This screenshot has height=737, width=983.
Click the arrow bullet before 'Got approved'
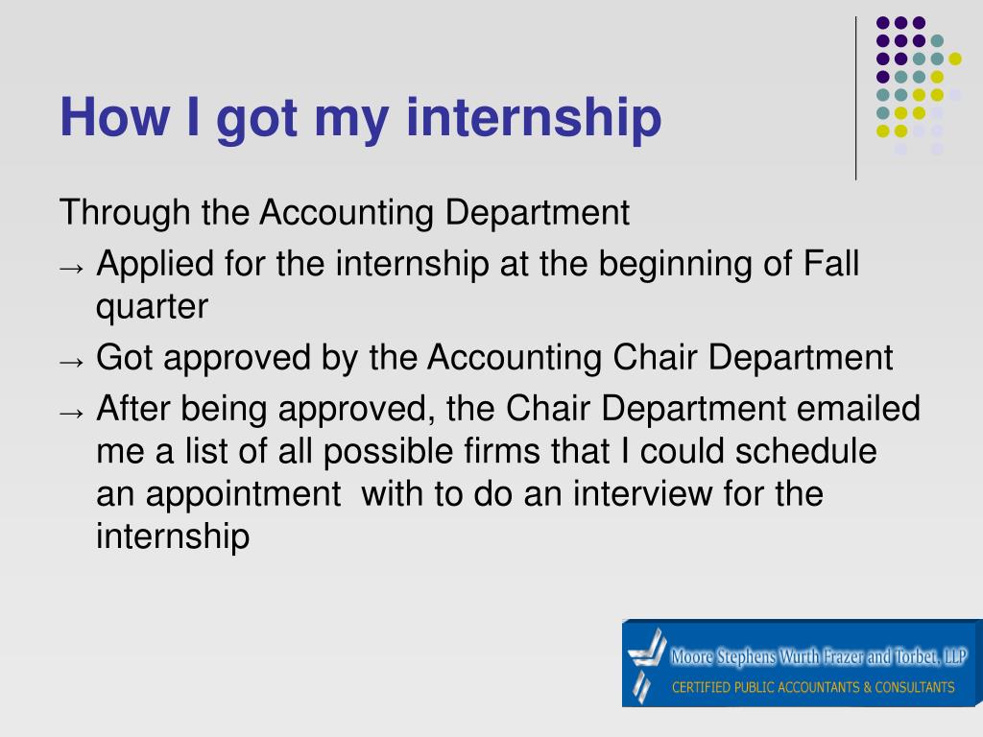tap(71, 362)
